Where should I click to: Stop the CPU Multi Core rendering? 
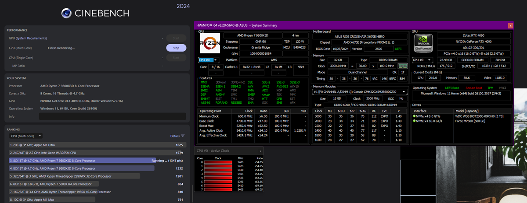click(x=176, y=48)
